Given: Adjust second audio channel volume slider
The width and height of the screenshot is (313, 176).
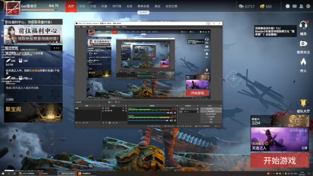Looking at the screenshot, I should [149, 120].
